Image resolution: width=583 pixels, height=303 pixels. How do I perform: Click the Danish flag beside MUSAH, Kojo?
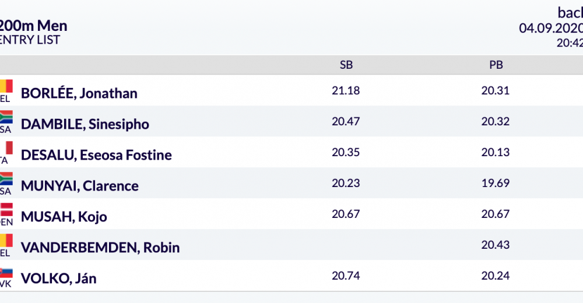click(6, 209)
